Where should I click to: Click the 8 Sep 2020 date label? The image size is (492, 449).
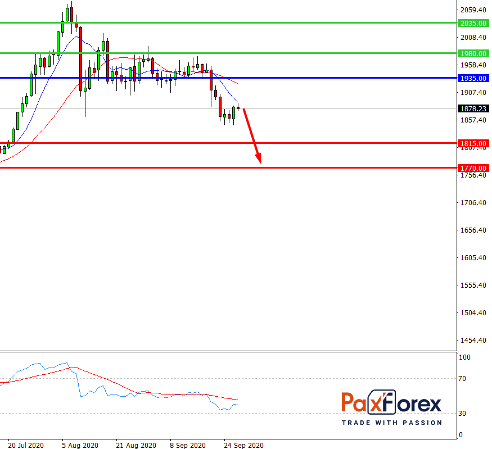(188, 445)
